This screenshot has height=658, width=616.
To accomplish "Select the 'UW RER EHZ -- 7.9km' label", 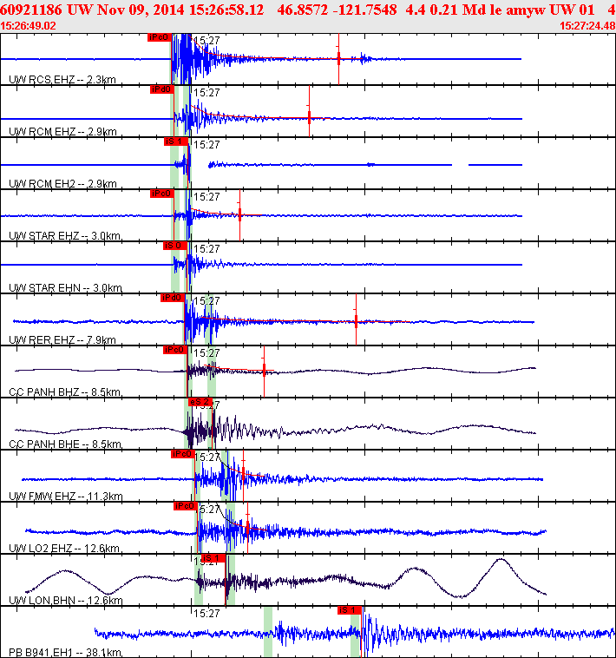I will click(x=62, y=339).
